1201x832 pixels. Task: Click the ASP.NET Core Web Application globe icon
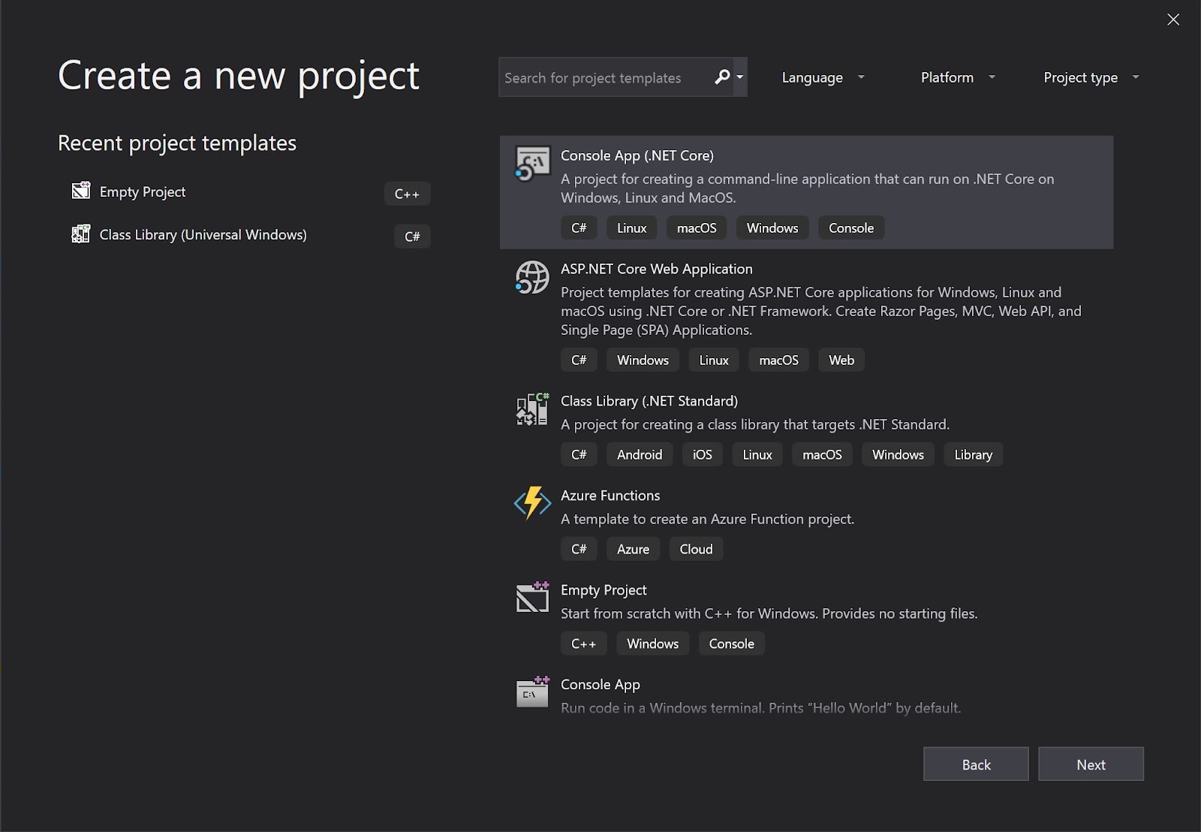[x=532, y=277]
